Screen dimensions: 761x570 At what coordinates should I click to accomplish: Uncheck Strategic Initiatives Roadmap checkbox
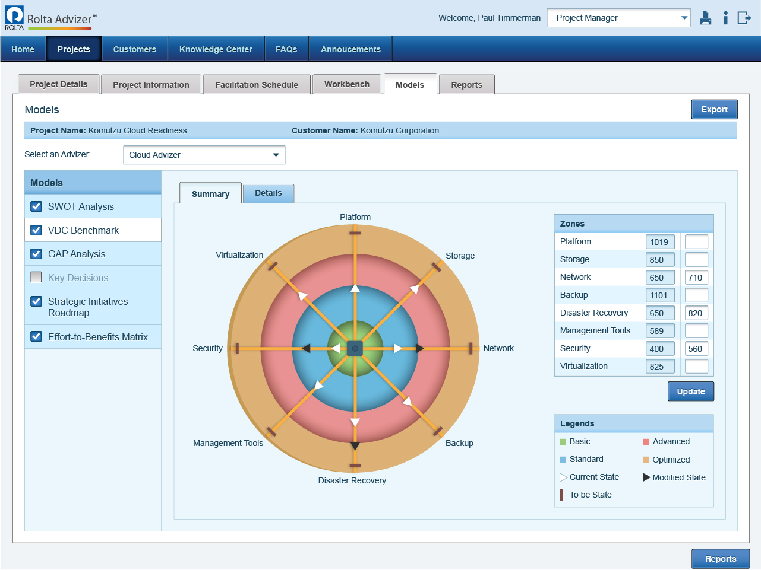tap(36, 301)
